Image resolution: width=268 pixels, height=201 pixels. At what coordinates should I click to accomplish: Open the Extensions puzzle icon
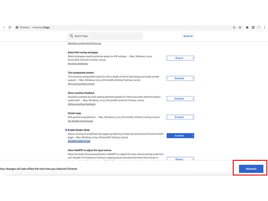247,27
